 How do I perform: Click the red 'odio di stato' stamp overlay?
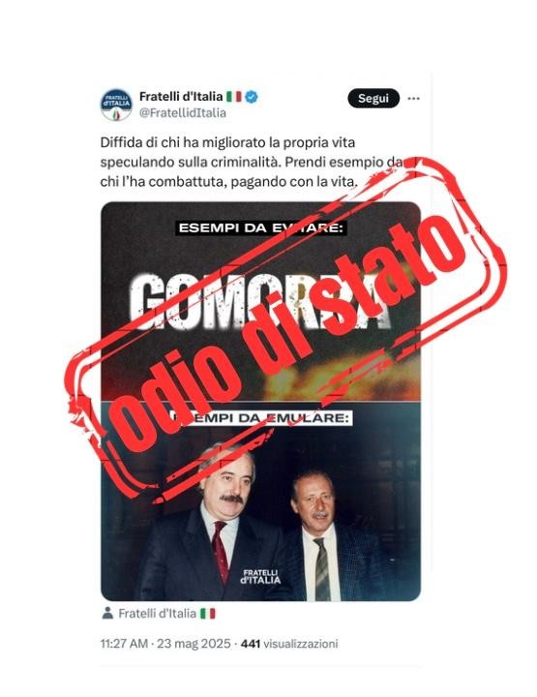tap(287, 330)
